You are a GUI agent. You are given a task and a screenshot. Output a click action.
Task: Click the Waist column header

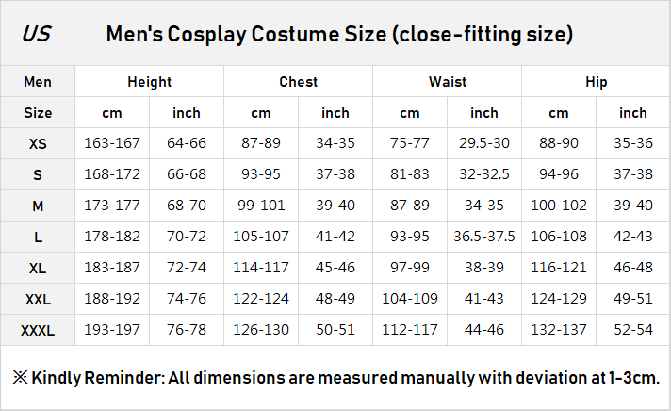(x=447, y=82)
